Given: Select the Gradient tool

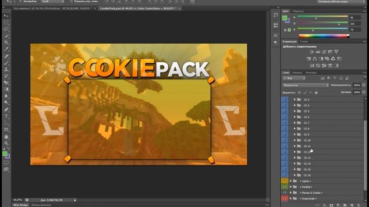Looking at the screenshot, I should [x=6, y=89].
